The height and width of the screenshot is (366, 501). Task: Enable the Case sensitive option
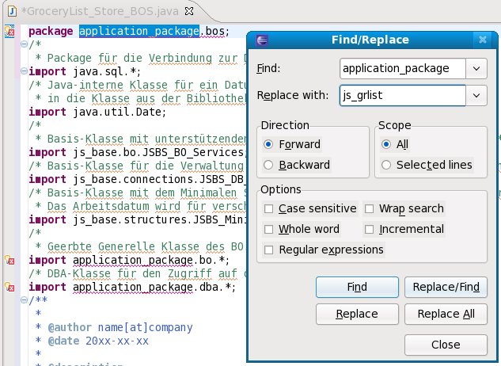(x=270, y=209)
